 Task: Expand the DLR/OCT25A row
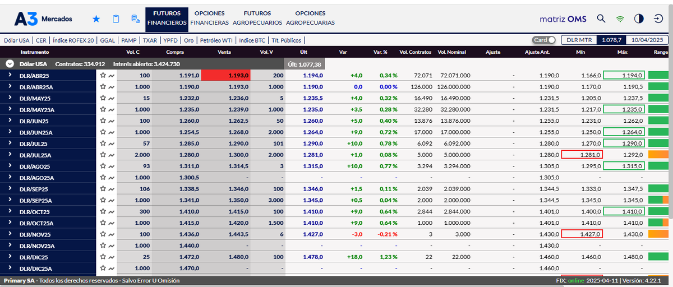point(10,223)
